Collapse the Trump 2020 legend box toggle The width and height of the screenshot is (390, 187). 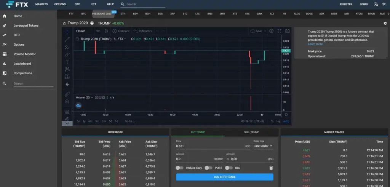click(x=77, y=39)
